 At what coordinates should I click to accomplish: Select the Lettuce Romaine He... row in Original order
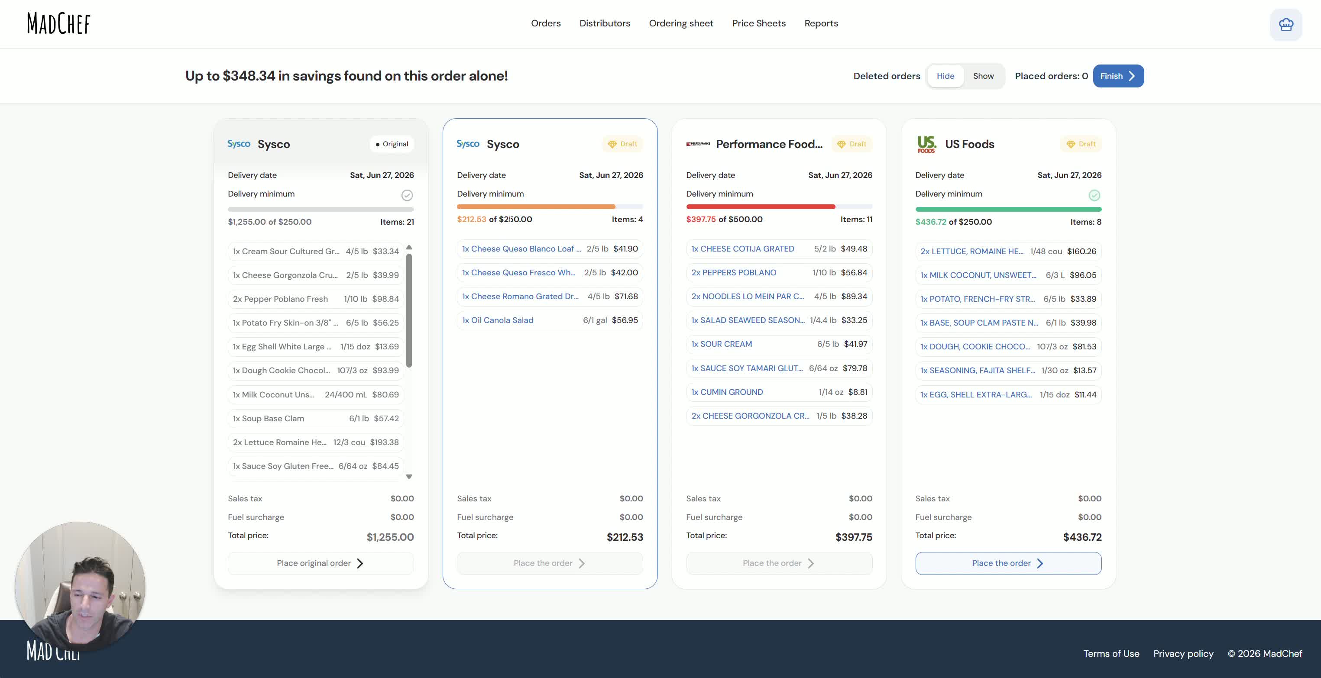pyautogui.click(x=316, y=442)
